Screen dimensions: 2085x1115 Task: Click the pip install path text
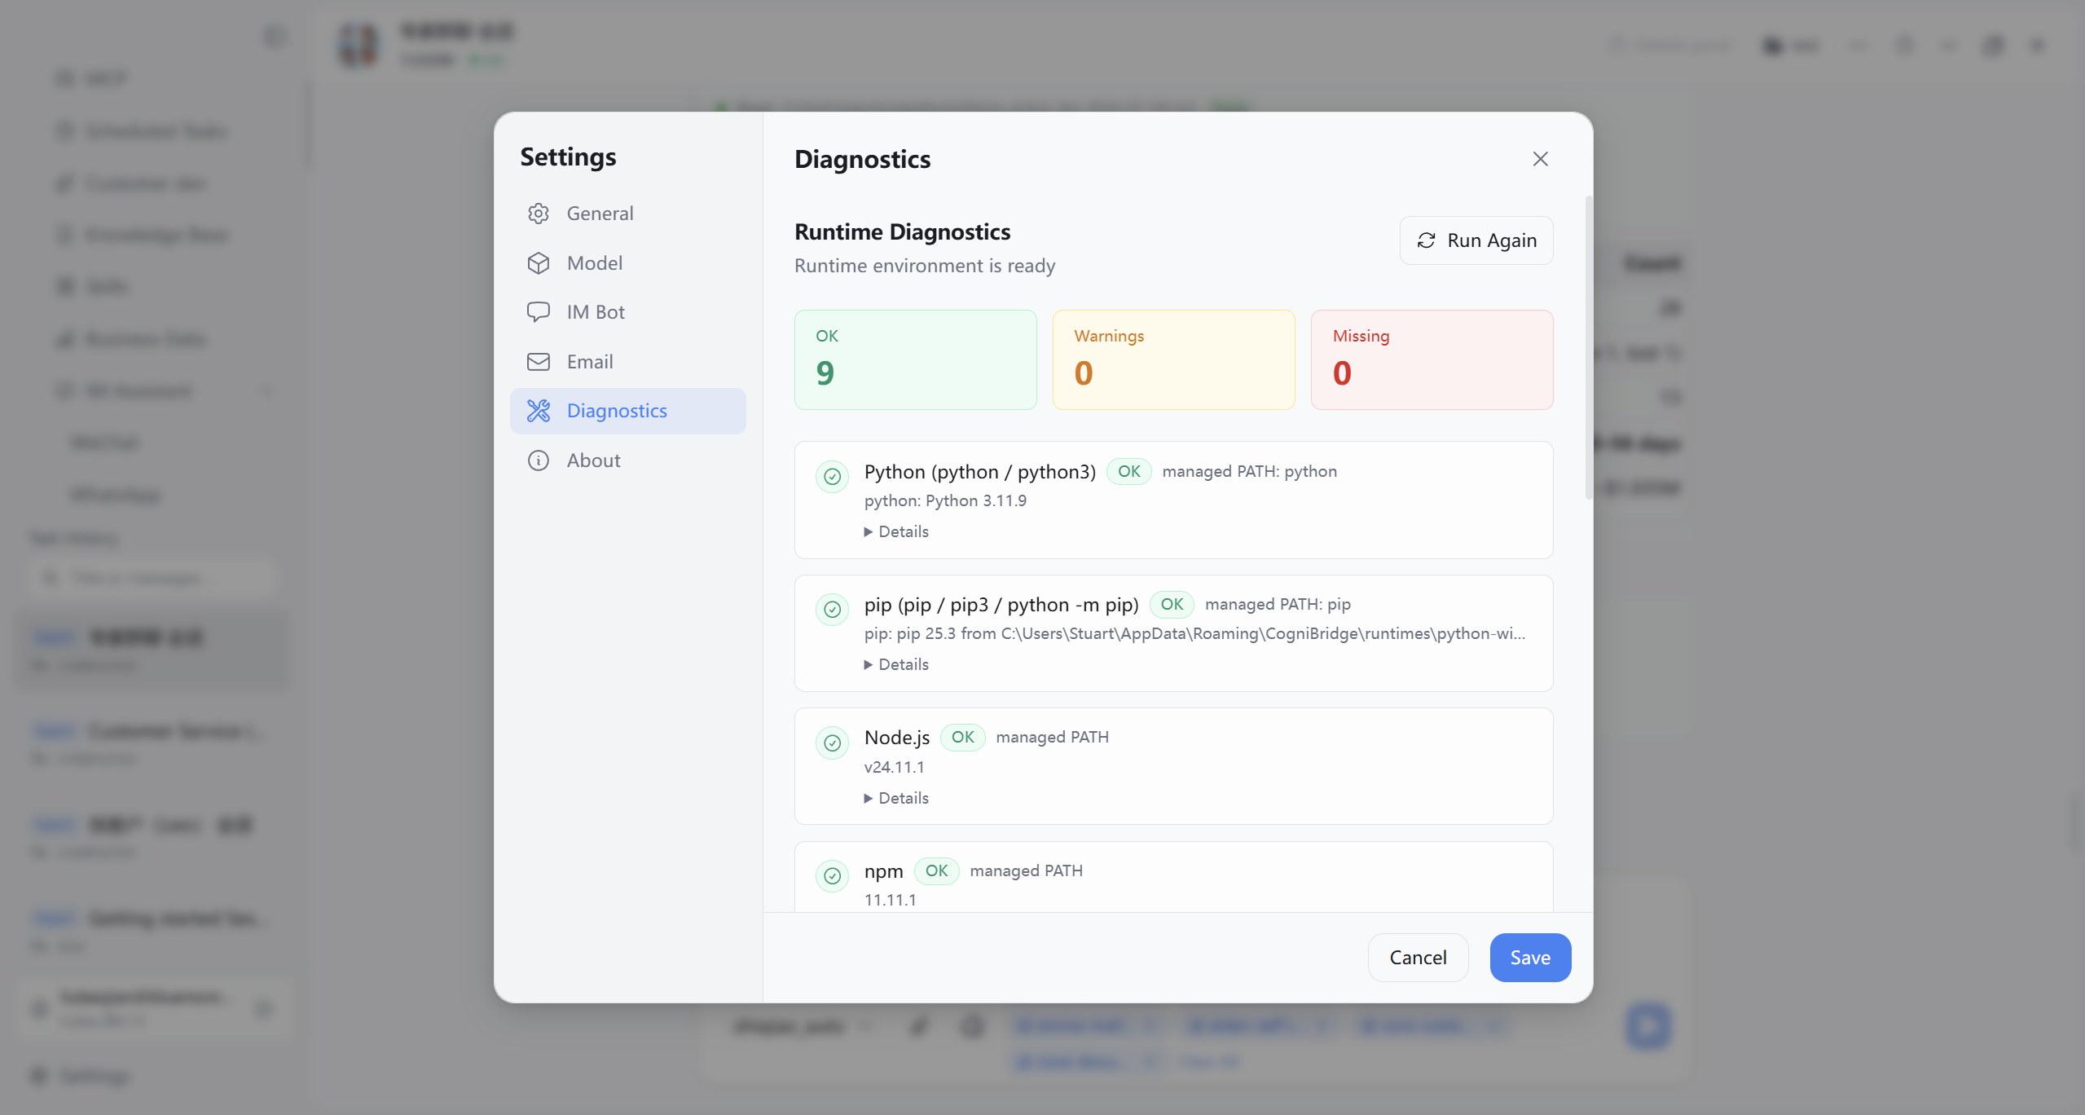(1194, 633)
